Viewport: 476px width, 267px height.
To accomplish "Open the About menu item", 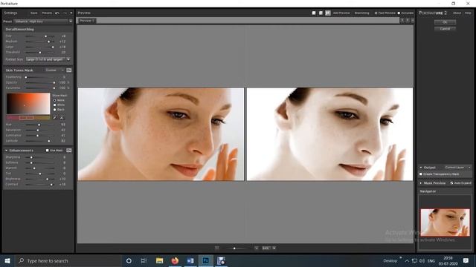I will coord(457,13).
